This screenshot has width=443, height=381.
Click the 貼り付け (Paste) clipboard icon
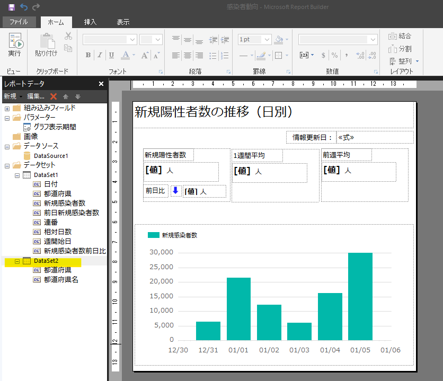47,41
